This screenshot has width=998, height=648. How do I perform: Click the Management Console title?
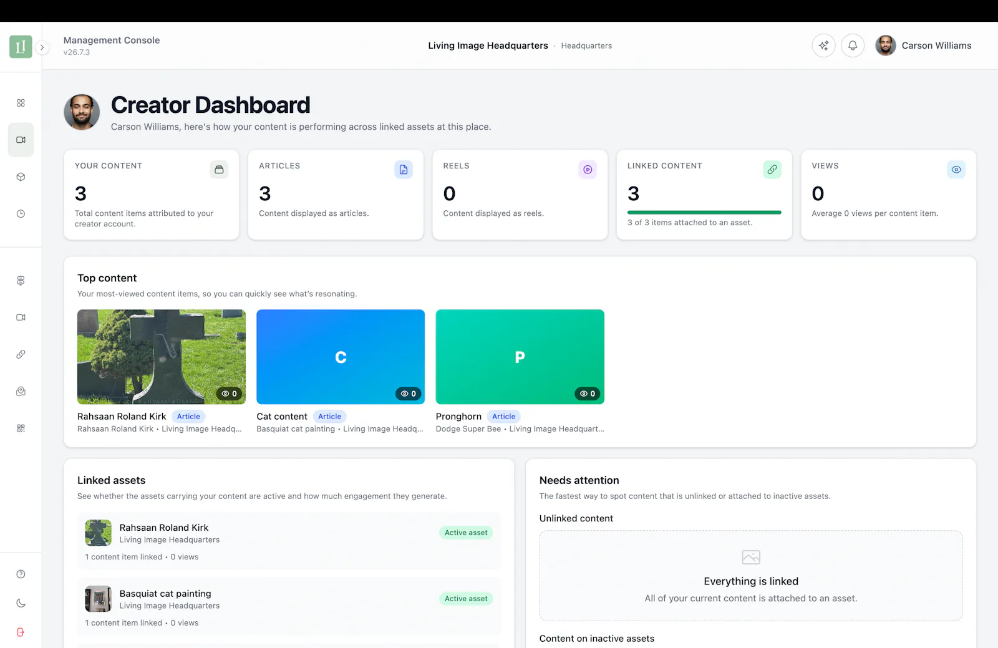tap(112, 40)
